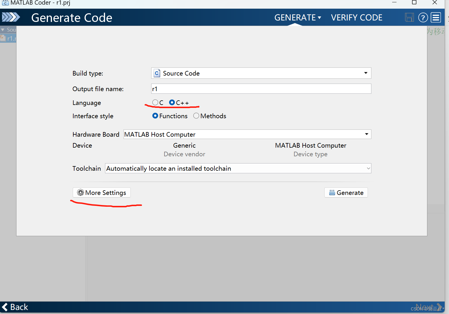Open the Hardware Board dropdown
This screenshot has width=449, height=314.
click(247, 134)
